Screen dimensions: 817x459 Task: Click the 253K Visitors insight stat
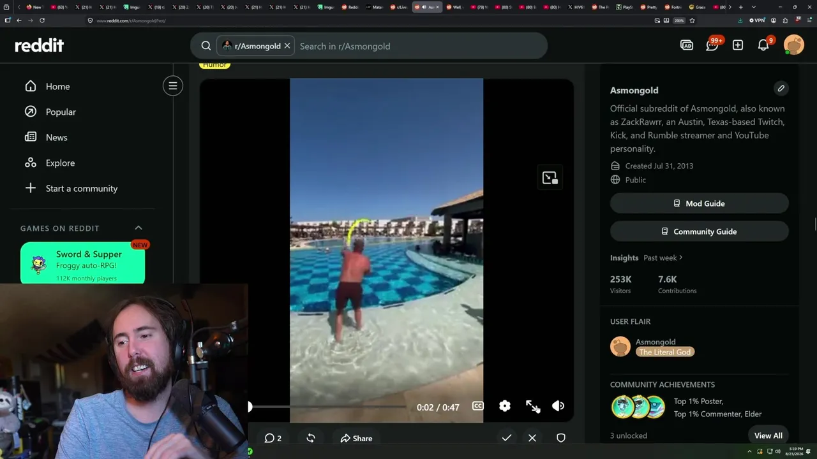point(621,284)
